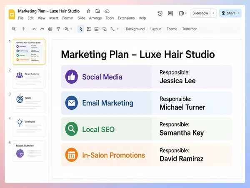The height and width of the screenshot is (188, 250).
Task: Open the File menu
Action: click(x=21, y=18)
